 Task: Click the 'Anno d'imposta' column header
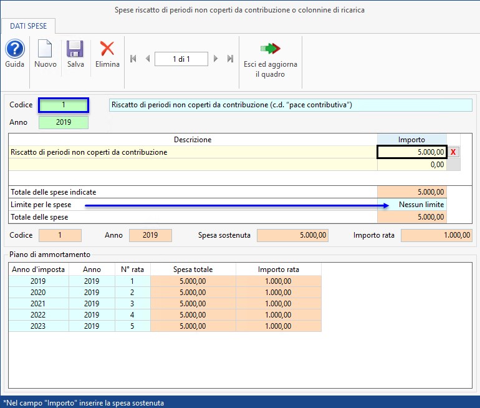[x=38, y=270]
